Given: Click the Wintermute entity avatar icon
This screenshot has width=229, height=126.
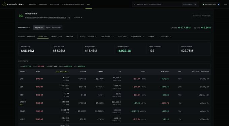Looking at the screenshot, I should tap(21, 16).
